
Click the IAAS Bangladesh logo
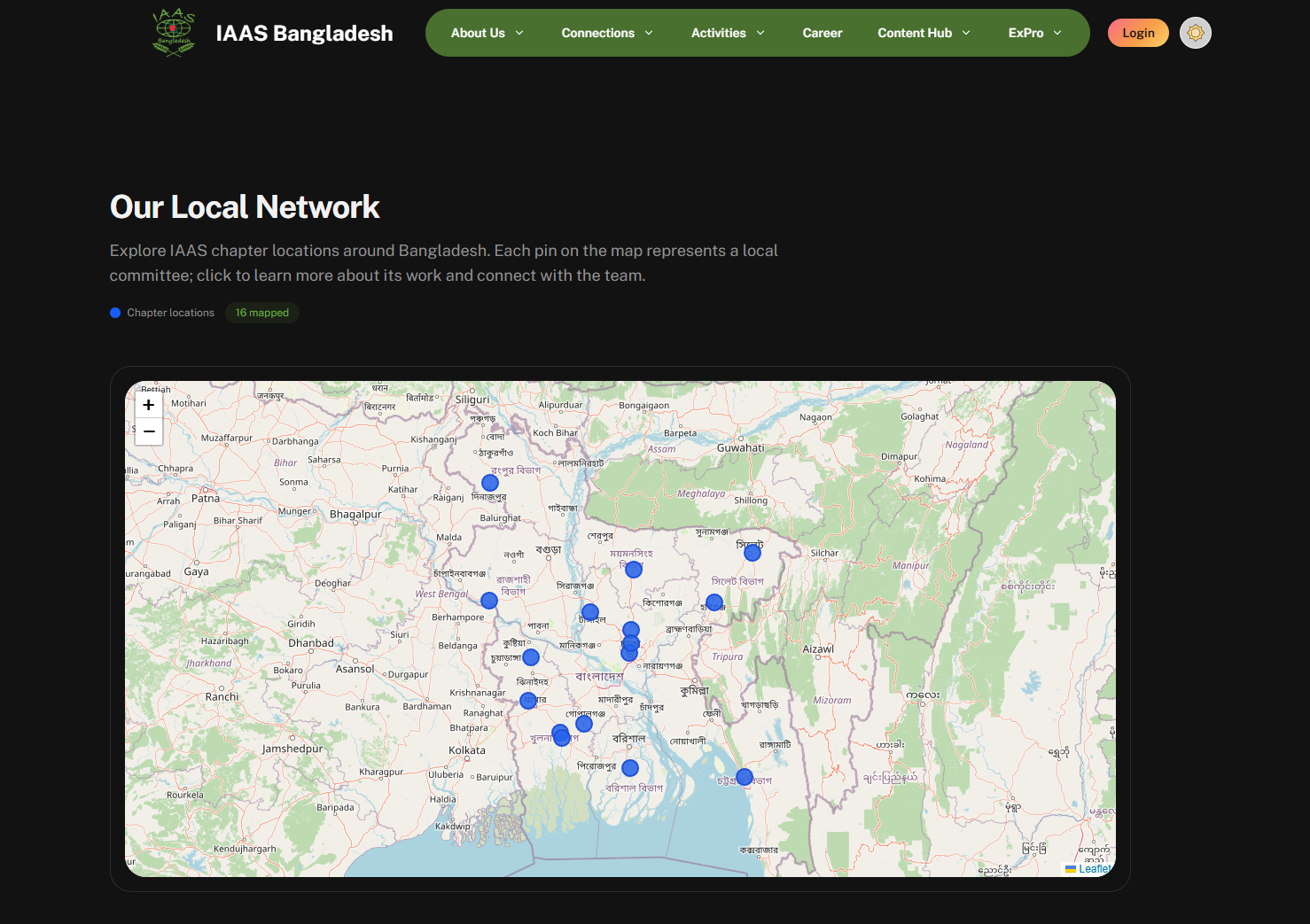pyautogui.click(x=174, y=33)
